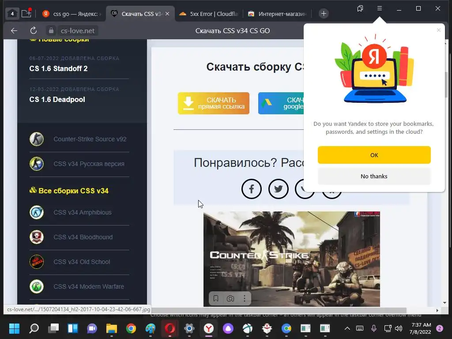Click the cs-love.net address field
This screenshot has height=339, width=452.
[x=78, y=30]
